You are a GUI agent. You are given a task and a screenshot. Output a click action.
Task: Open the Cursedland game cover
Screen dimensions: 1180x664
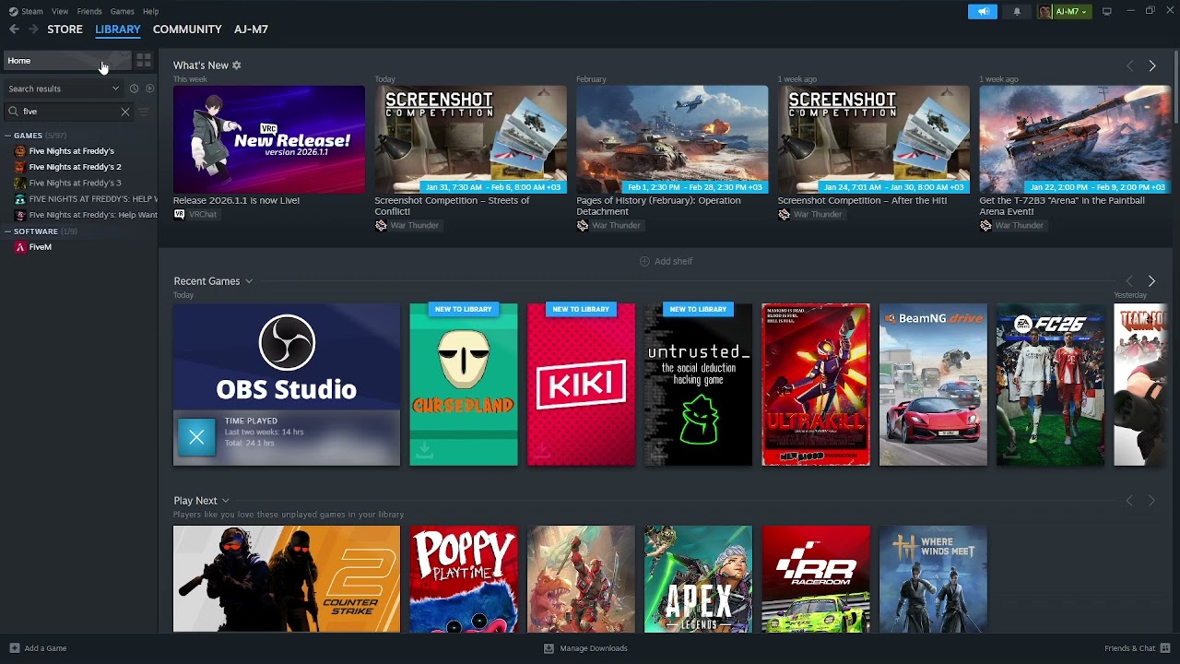tap(464, 385)
